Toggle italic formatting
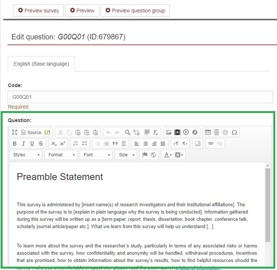277x270 pixels. tap(24, 144)
